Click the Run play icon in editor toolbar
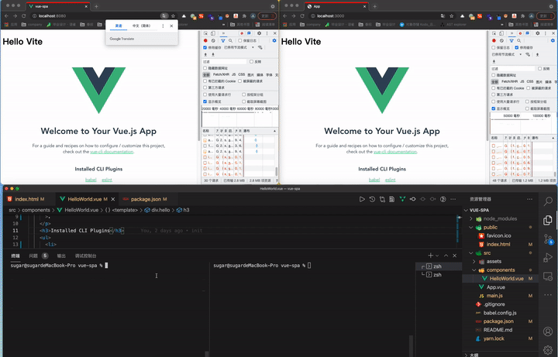The height and width of the screenshot is (357, 558). pyautogui.click(x=362, y=199)
